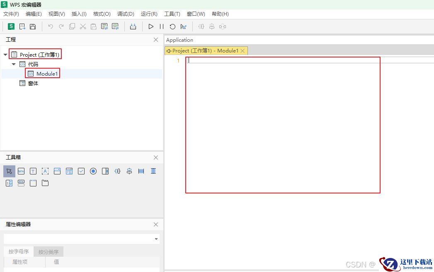The image size is (434, 272).
Task: Toggle design mode with the pencil icon
Action: coord(183,26)
